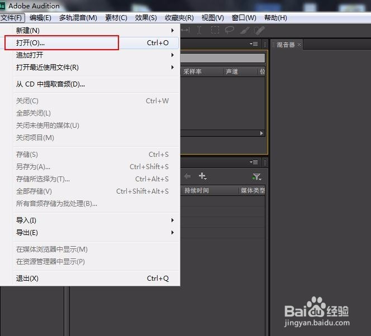Viewport: 371px width, 336px height.
Task: Open the 窗口(W) menu
Action: tap(244, 18)
